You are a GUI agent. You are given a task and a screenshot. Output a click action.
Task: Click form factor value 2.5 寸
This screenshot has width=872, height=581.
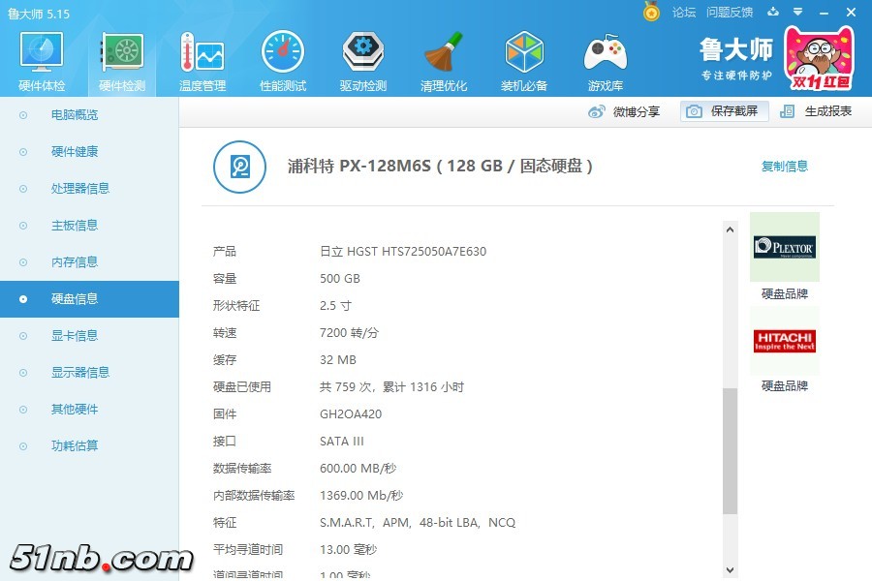335,306
